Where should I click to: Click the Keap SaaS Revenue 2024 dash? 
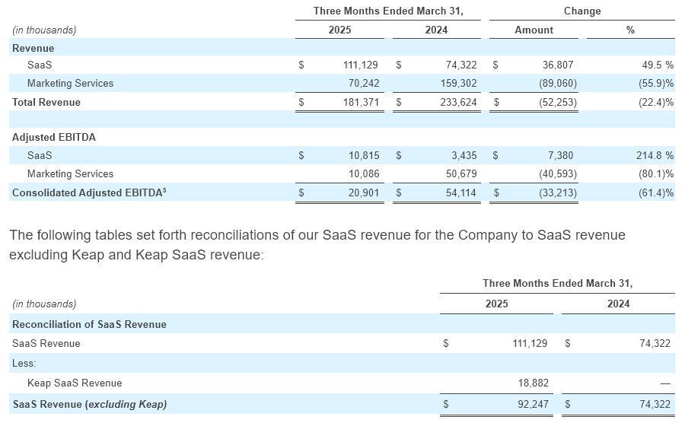click(x=665, y=383)
